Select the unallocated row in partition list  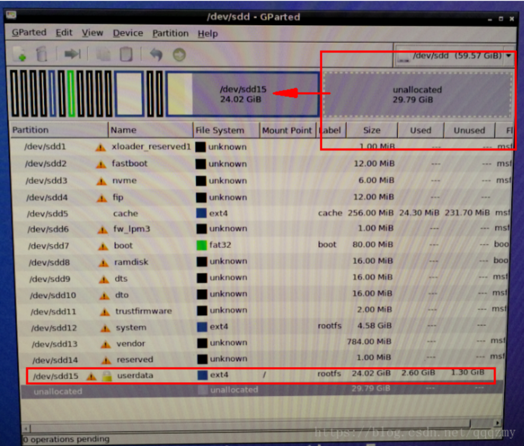pyautogui.click(x=262, y=390)
